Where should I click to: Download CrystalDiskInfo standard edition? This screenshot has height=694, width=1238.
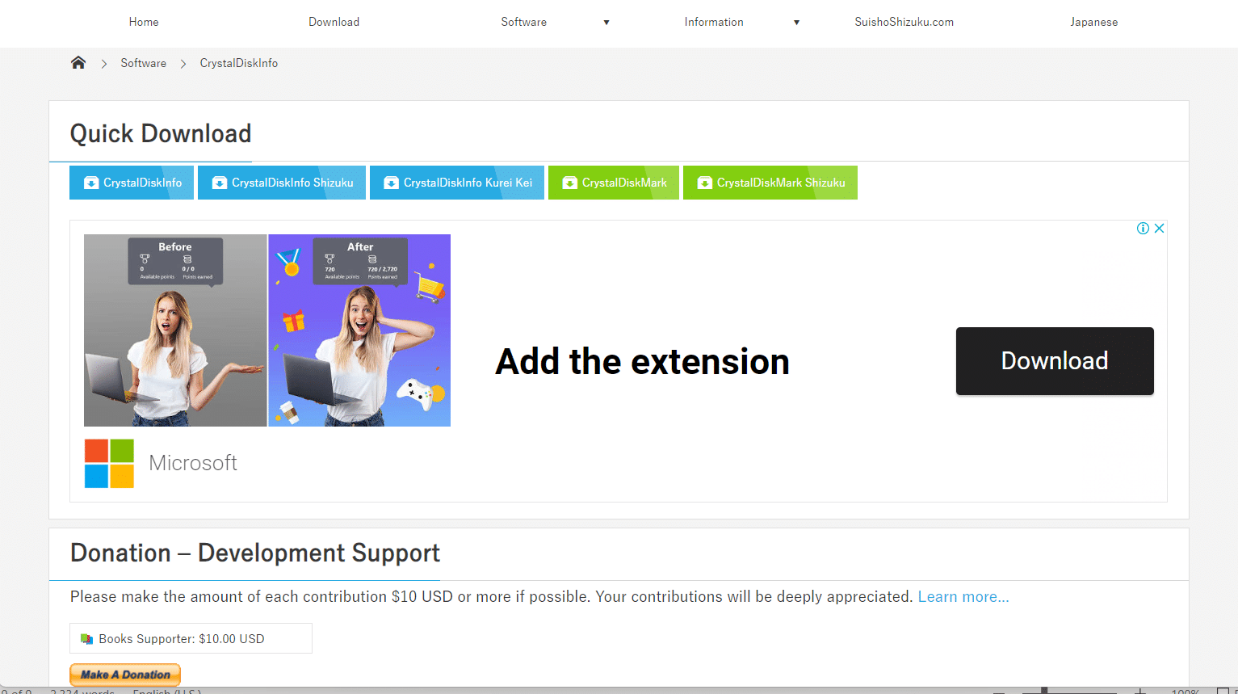click(x=132, y=183)
